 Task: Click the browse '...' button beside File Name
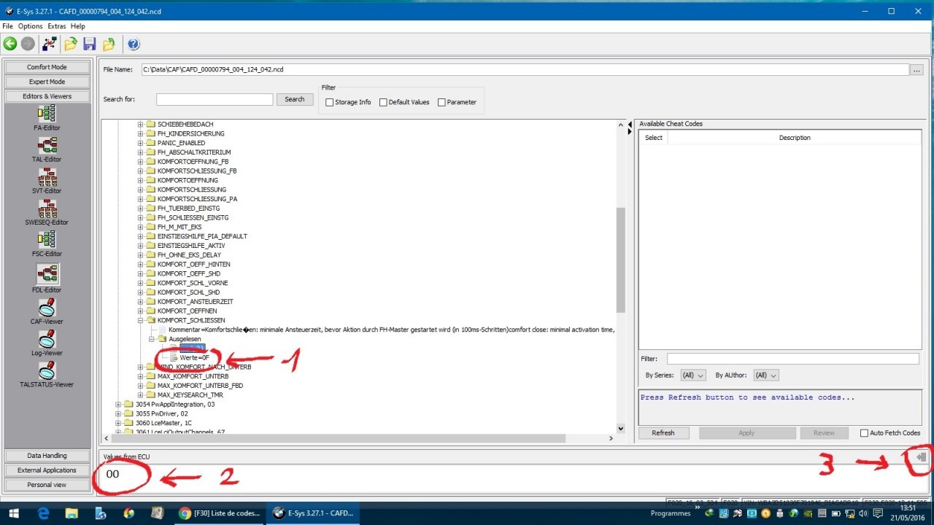[917, 70]
